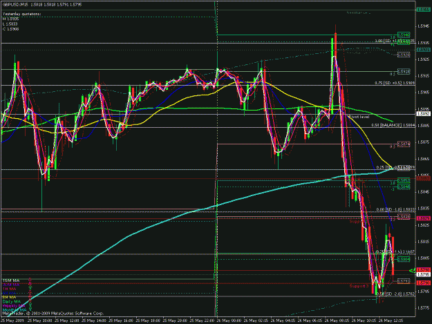Screen dimensions: 432x324
Task: Click the '25 May 16:00' time axis label
Action: click(121, 321)
